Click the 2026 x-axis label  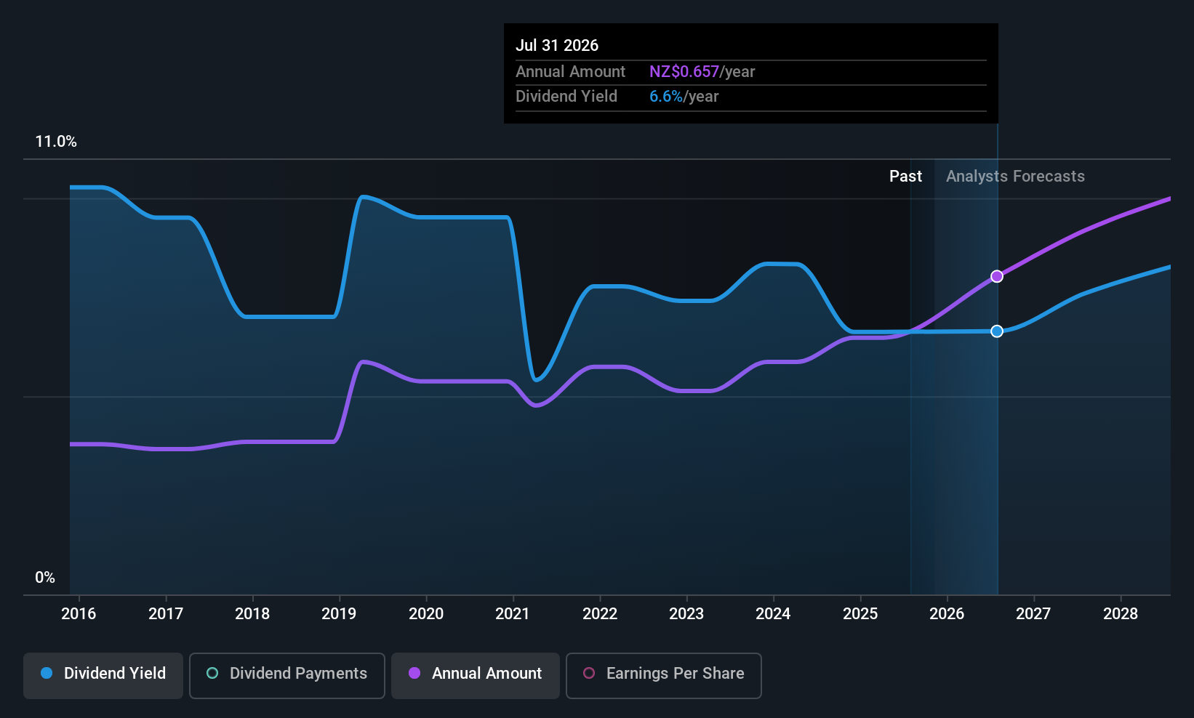[x=947, y=614]
